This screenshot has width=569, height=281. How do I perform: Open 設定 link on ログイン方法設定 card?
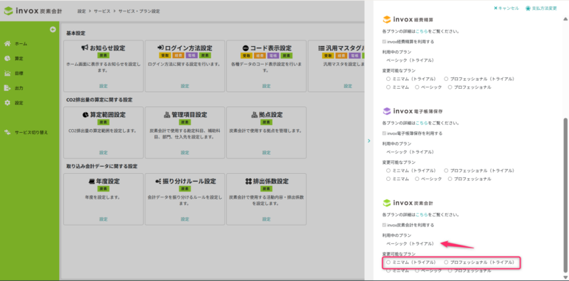[185, 86]
